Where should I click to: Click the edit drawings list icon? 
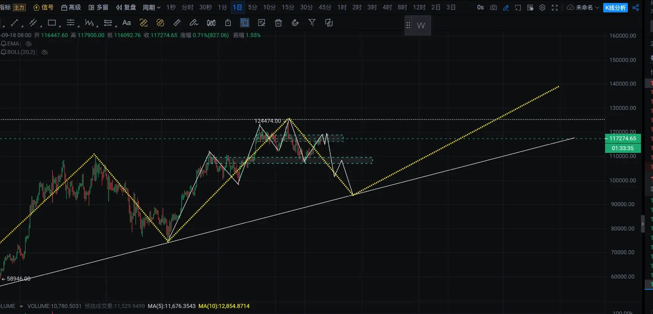[262, 23]
